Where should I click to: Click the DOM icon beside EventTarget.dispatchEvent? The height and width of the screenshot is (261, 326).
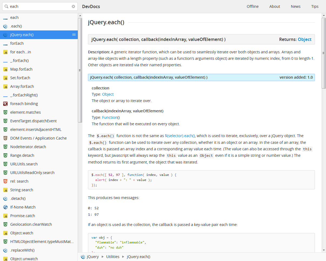pos(5,121)
